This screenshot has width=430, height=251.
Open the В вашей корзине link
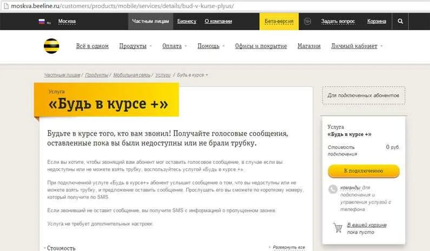[x=367, y=225]
